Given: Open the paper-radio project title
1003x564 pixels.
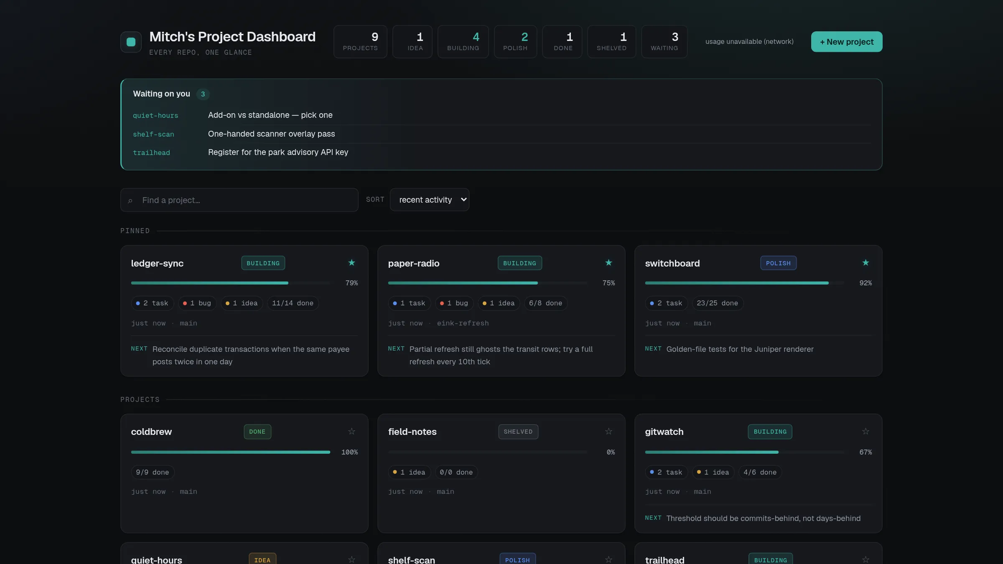Looking at the screenshot, I should click(414, 263).
